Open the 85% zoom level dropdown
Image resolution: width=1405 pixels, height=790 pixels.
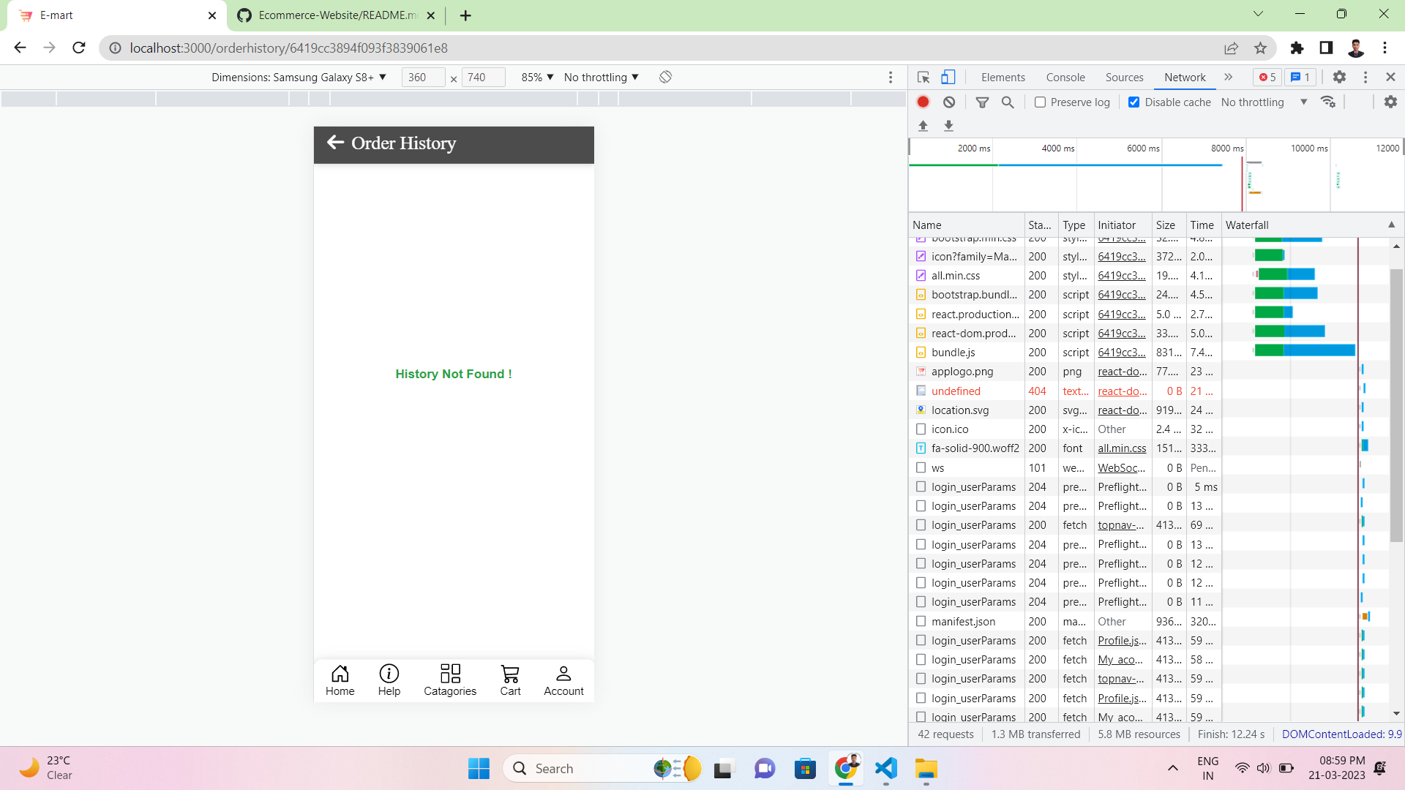click(x=536, y=77)
